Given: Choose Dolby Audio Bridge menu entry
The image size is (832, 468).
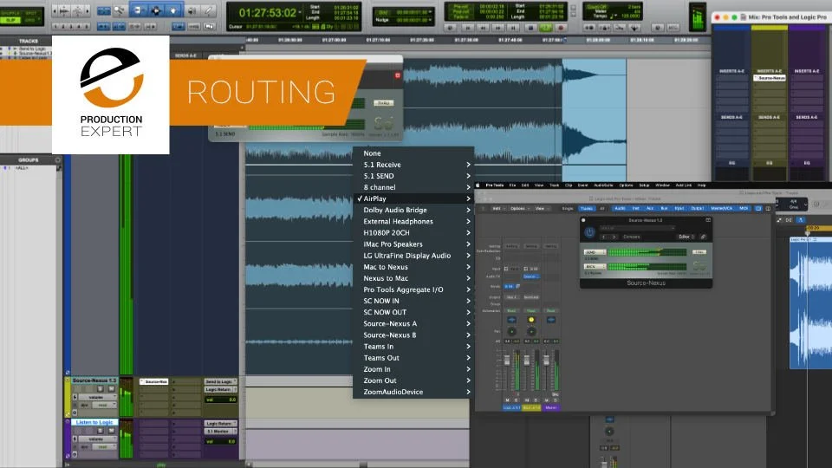Looking at the screenshot, I should 413,210.
